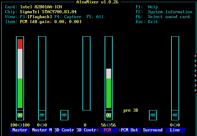
Task: Open F6 Select sound card
Action: point(163,17)
